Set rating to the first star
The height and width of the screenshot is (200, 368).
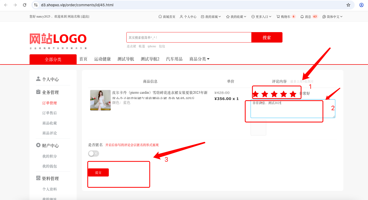coord(255,94)
